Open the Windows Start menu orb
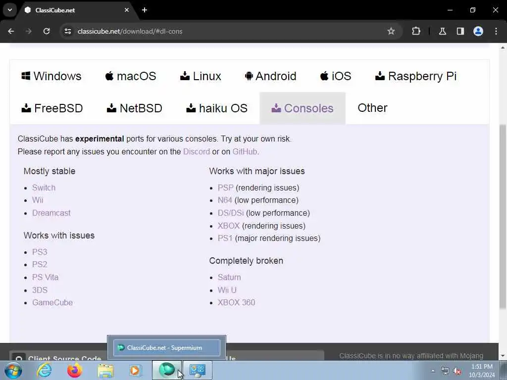This screenshot has width=507, height=380. coord(13,370)
